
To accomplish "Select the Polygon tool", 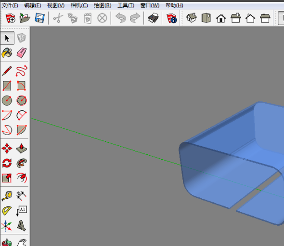I will (x=22, y=100).
